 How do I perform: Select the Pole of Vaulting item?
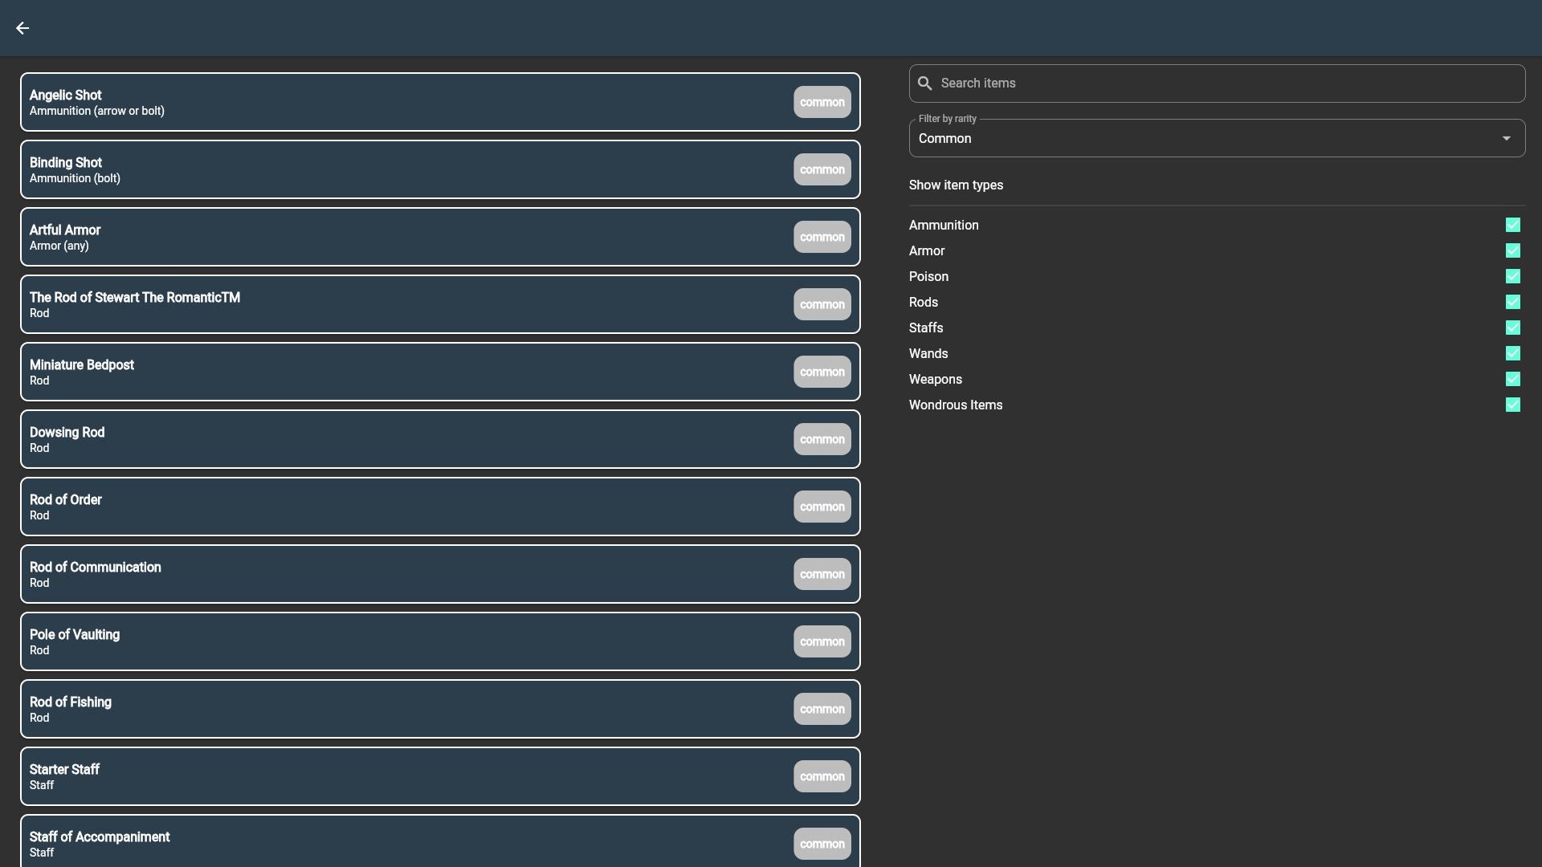(402, 641)
